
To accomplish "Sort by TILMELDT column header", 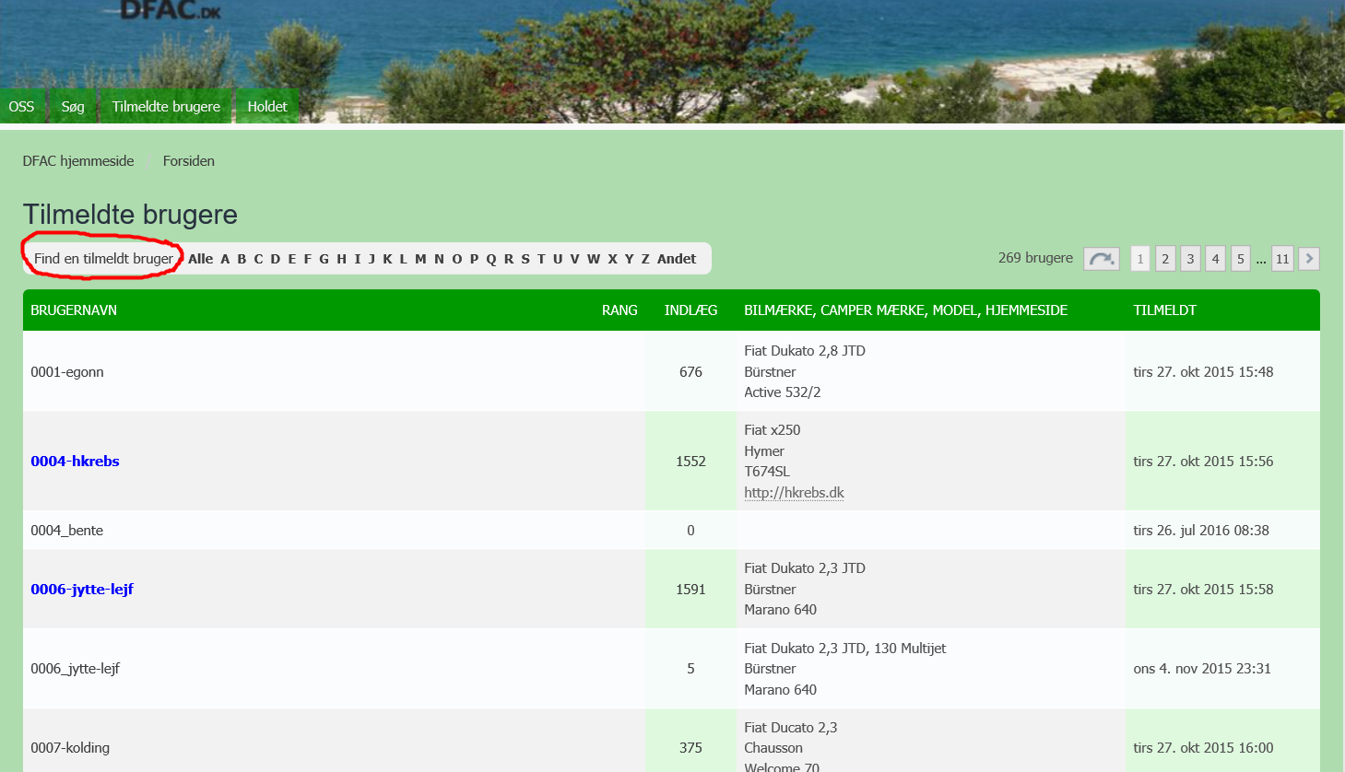I will [x=1164, y=310].
